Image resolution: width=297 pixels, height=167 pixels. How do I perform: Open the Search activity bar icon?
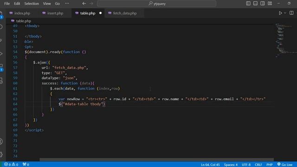pyautogui.click(x=1, y=27)
